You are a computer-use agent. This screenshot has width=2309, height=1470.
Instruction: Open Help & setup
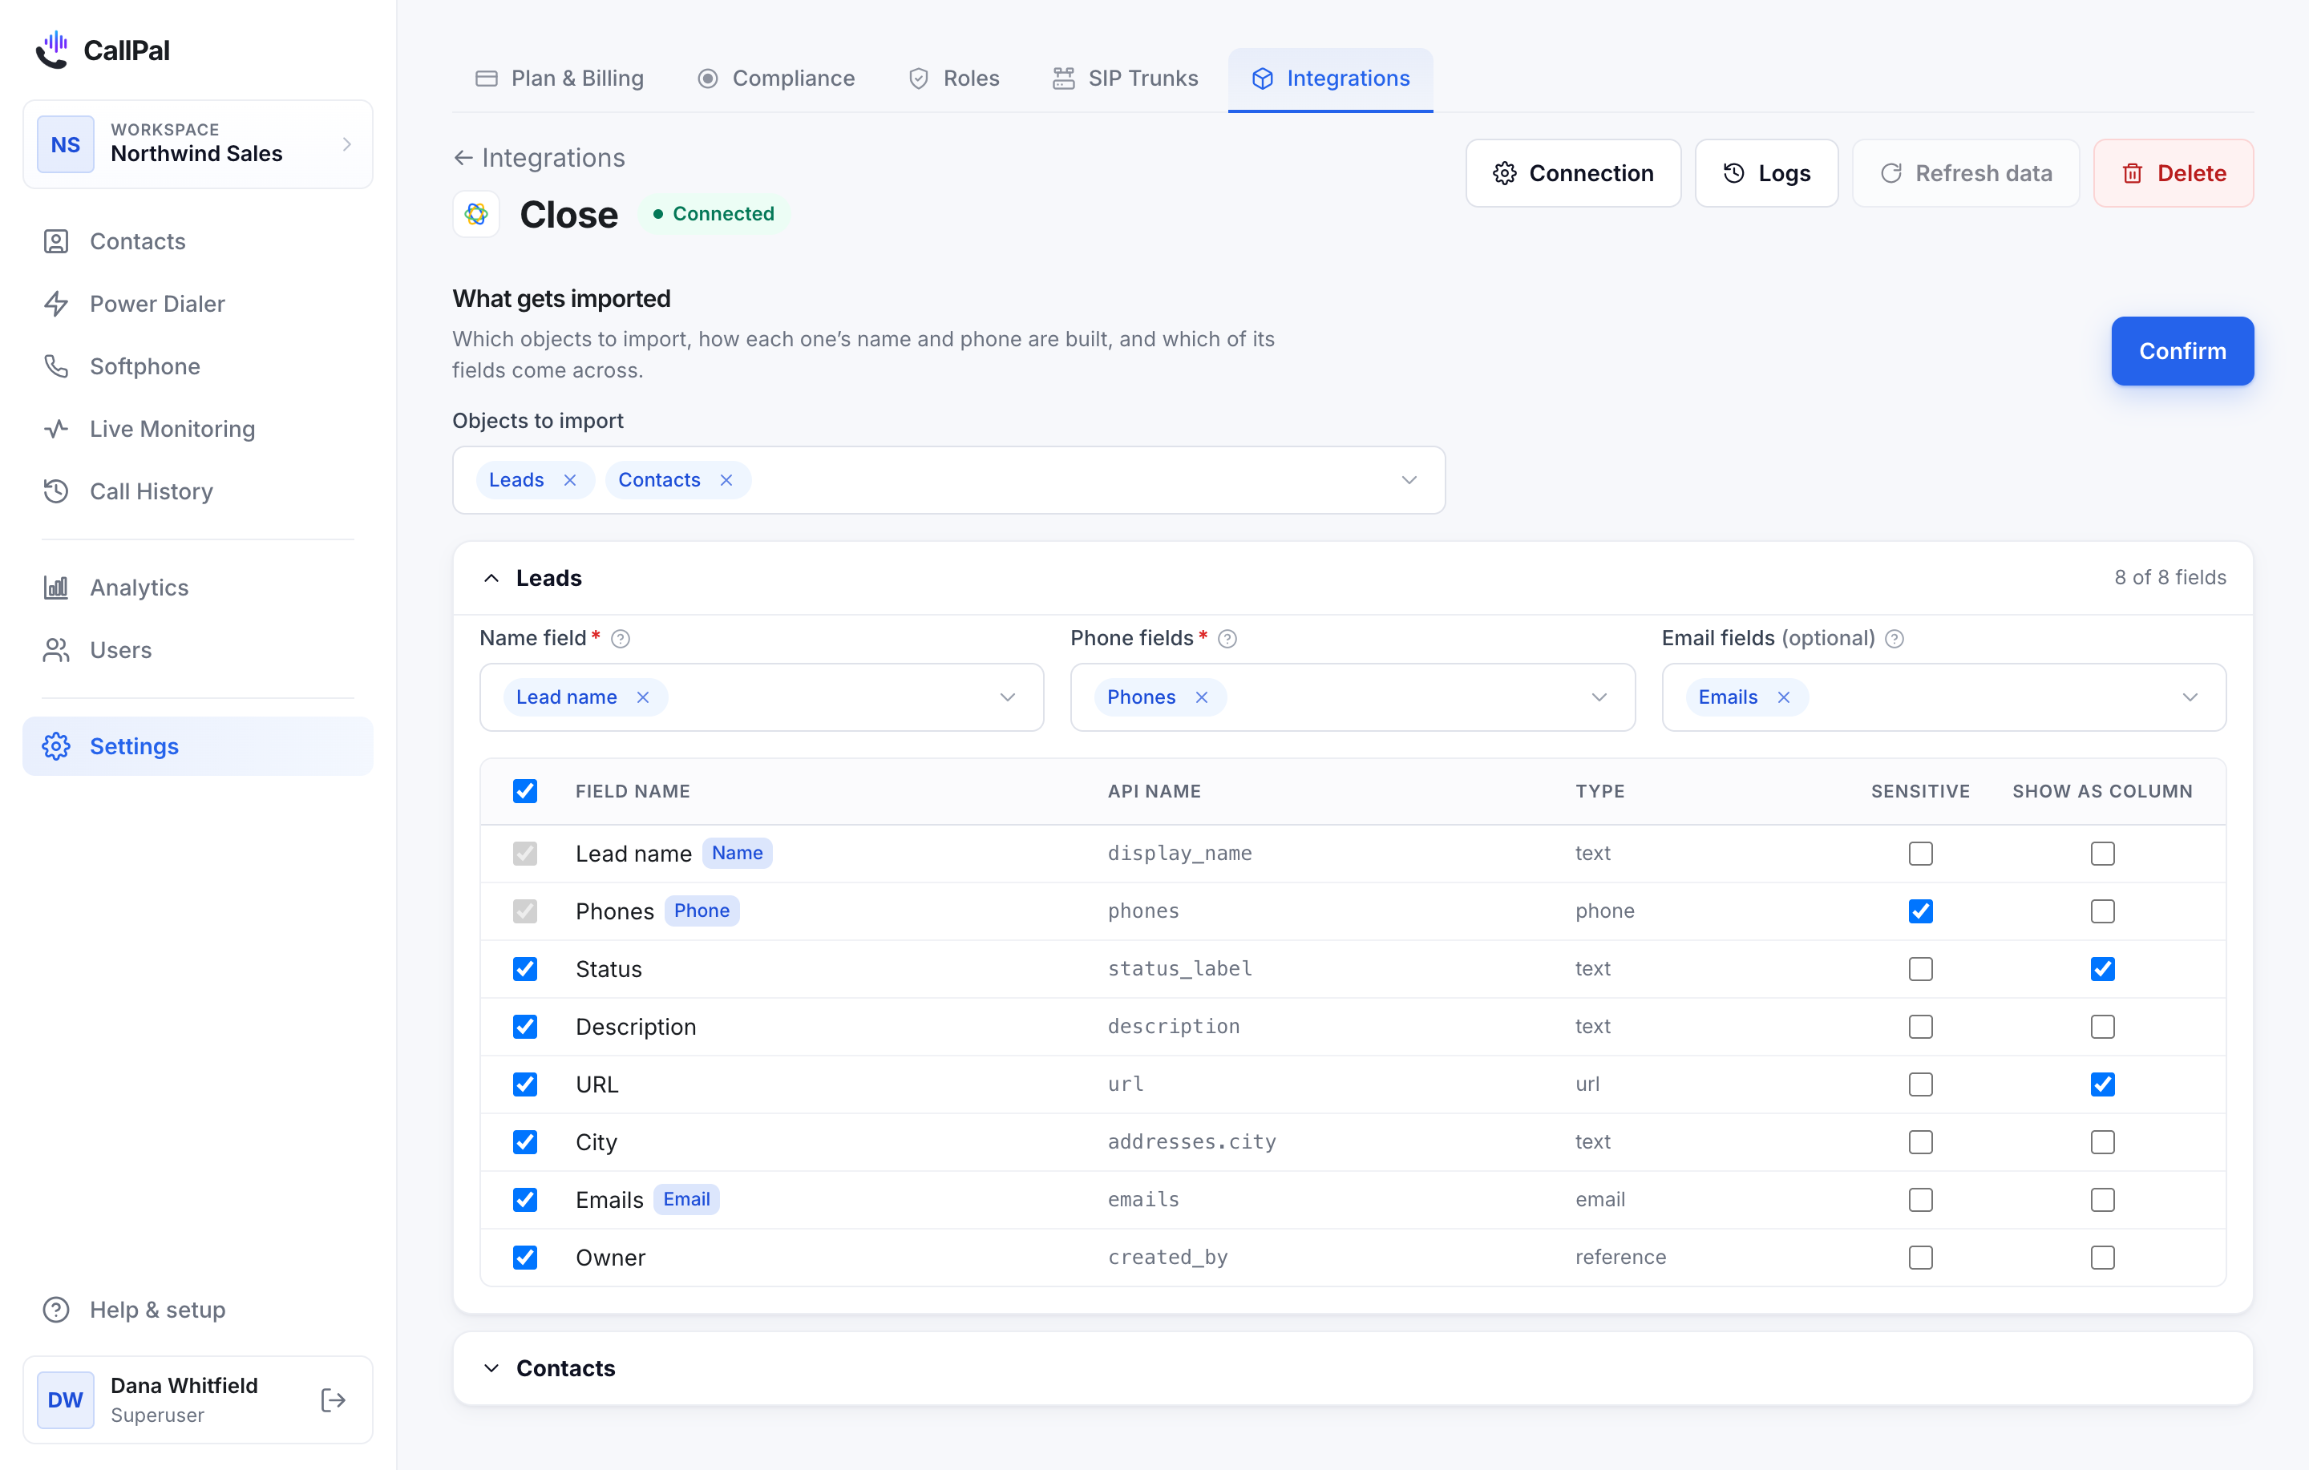197,1309
